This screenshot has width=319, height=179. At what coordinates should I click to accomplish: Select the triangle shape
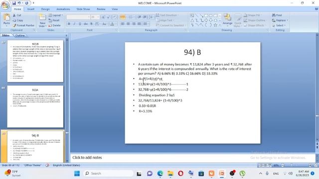click(192, 20)
